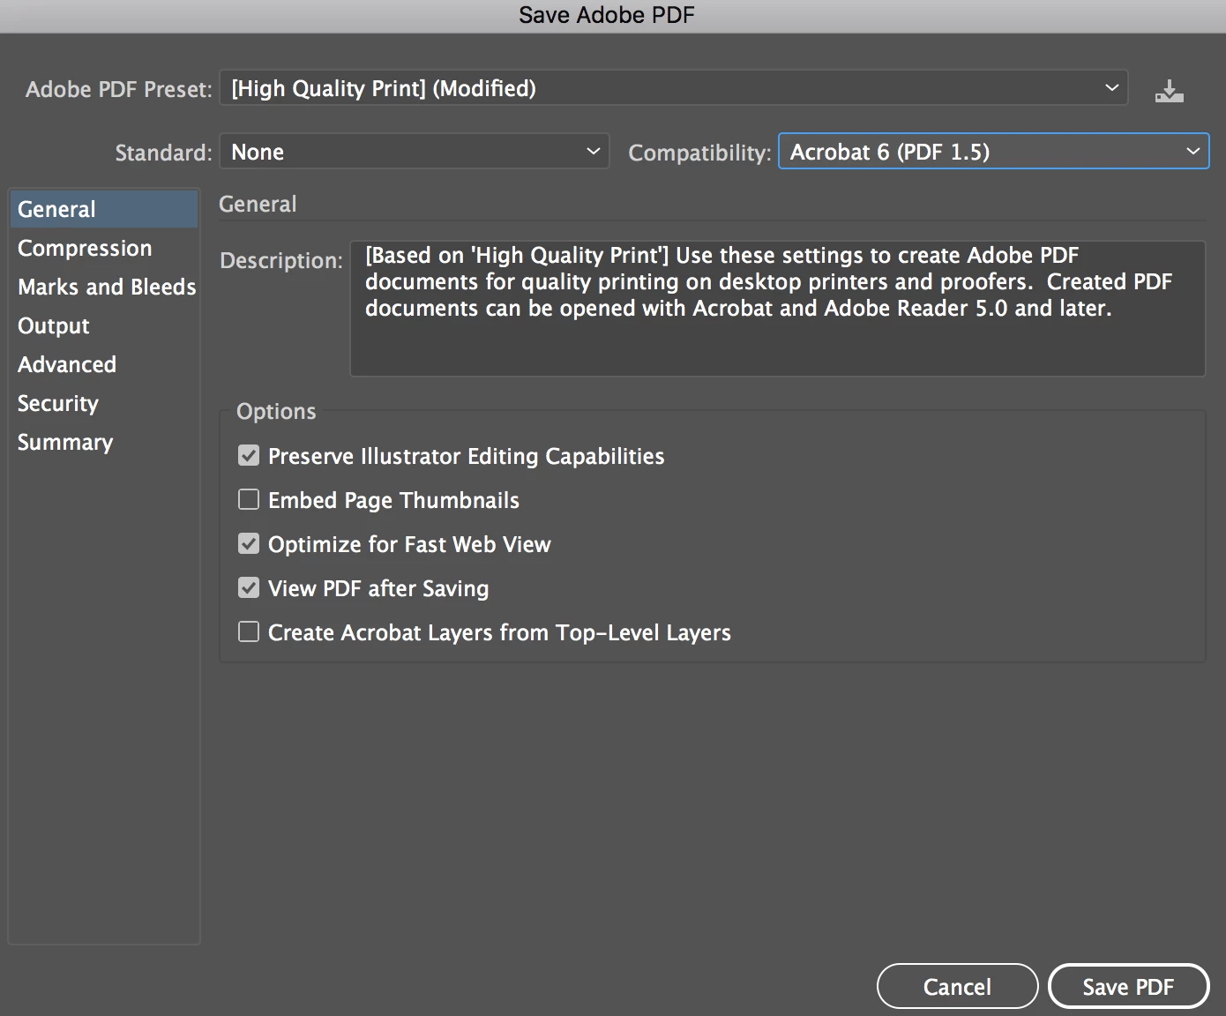1226x1016 pixels.
Task: Check Create Acrobat Layers from Top-Level Layers
Action: (x=249, y=632)
